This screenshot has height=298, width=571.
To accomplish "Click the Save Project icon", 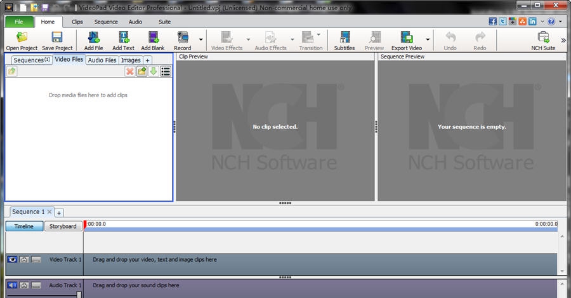I will point(57,41).
